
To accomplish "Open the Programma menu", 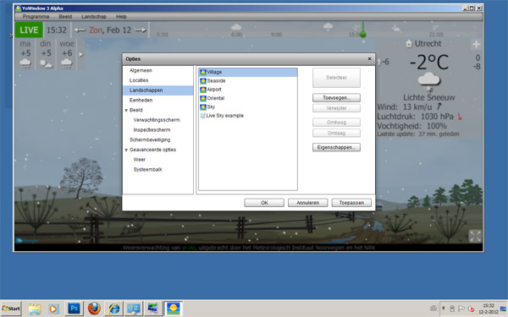I will (36, 17).
